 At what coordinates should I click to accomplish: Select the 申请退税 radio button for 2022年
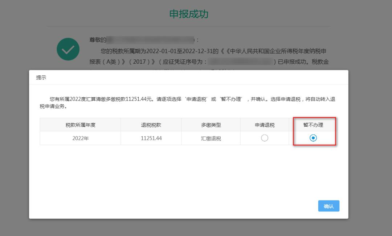tap(265, 138)
